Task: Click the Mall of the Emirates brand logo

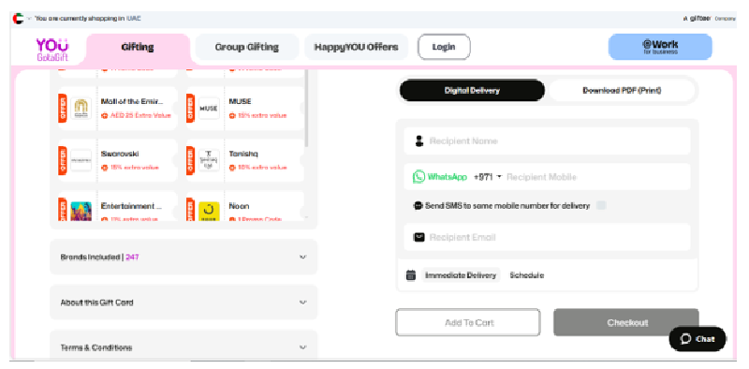Action: [81, 109]
